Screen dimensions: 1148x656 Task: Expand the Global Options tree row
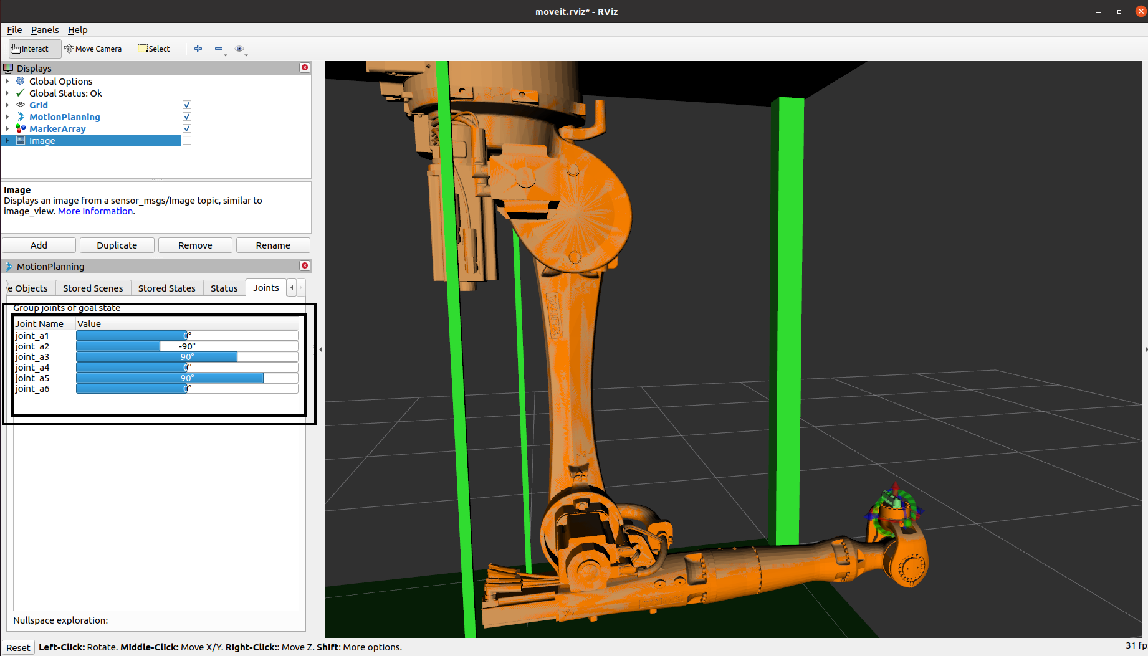7,81
